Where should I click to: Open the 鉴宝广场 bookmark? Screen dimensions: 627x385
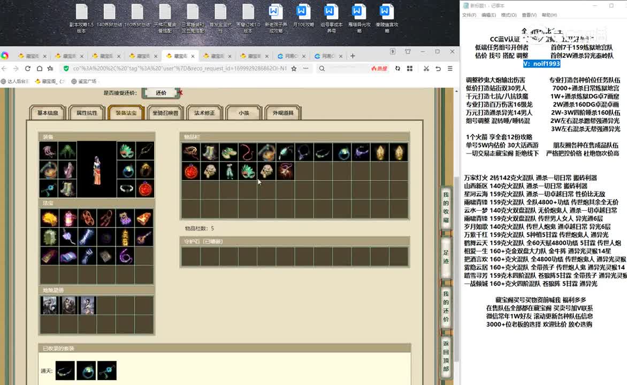(84, 81)
